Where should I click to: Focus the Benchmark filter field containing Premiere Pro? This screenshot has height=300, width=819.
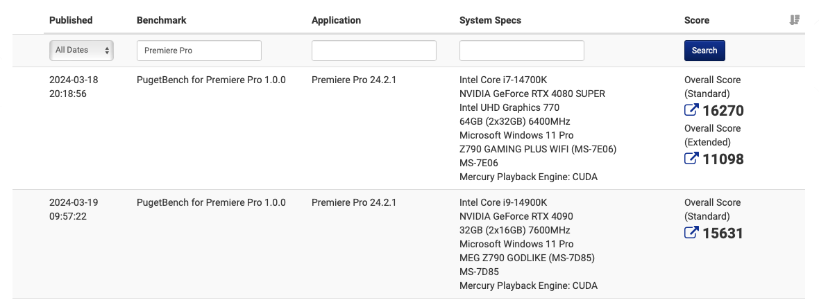tap(199, 51)
